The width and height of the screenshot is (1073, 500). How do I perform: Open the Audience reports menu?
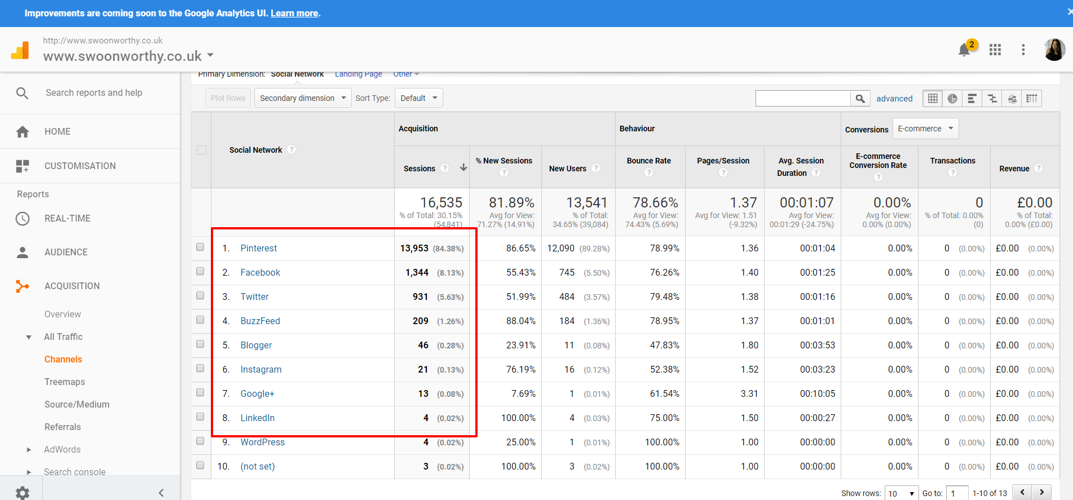(x=66, y=252)
